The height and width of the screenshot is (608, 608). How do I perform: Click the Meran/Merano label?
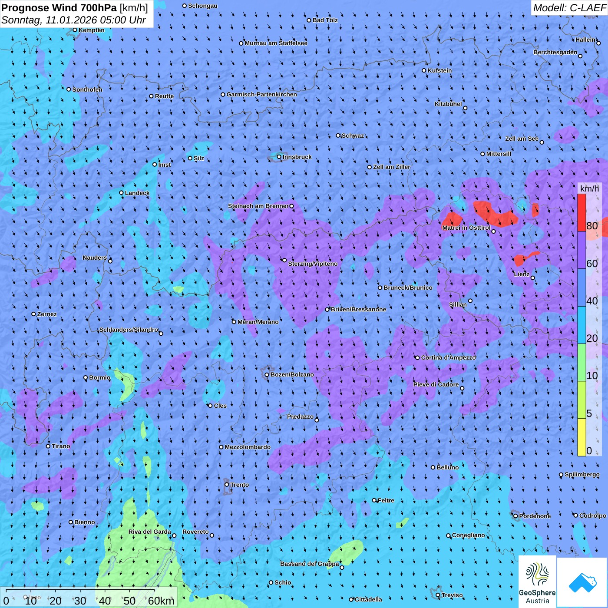[x=258, y=322]
